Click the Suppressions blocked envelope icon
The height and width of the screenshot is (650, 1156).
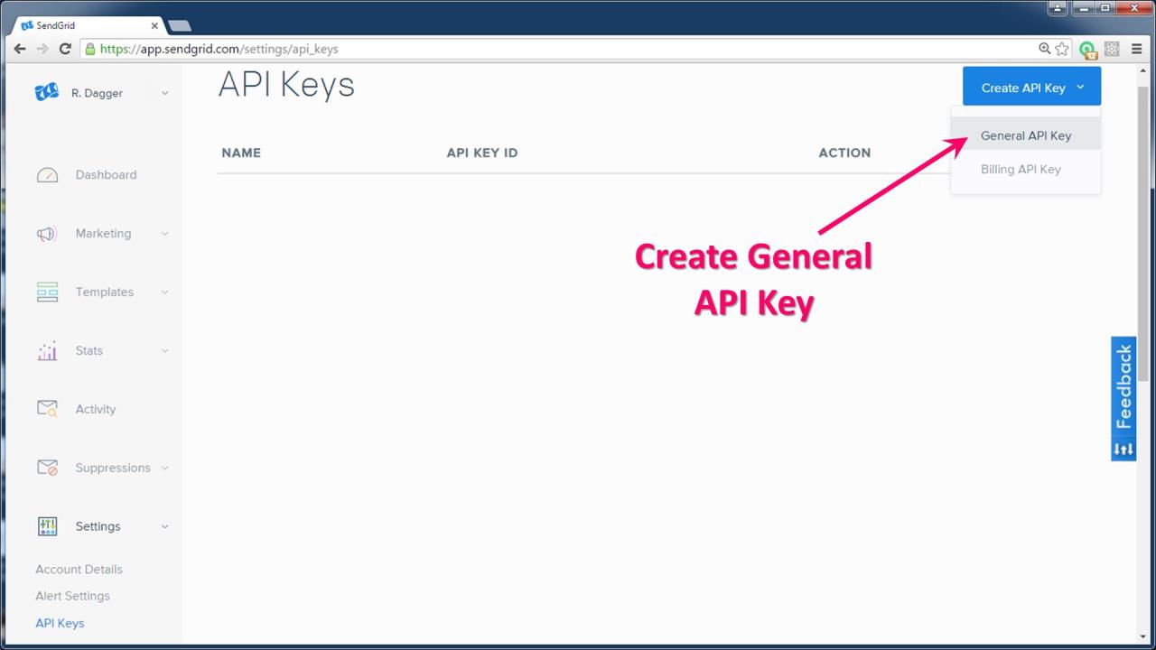(47, 468)
